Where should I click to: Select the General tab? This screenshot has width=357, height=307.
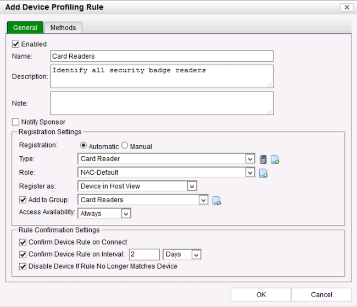pyautogui.click(x=25, y=28)
